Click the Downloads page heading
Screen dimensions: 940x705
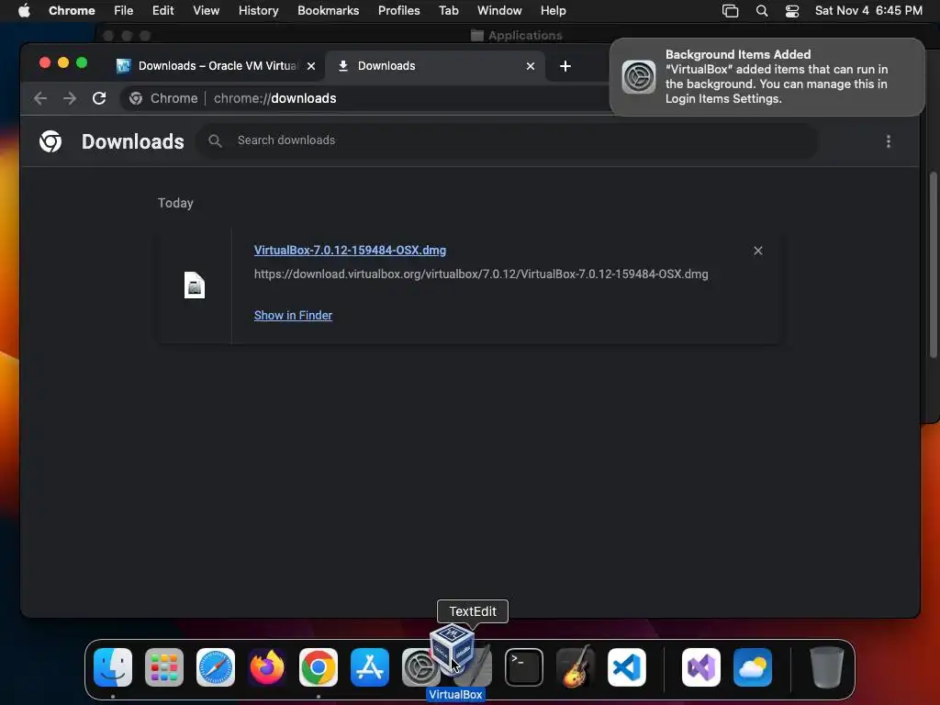pos(132,141)
